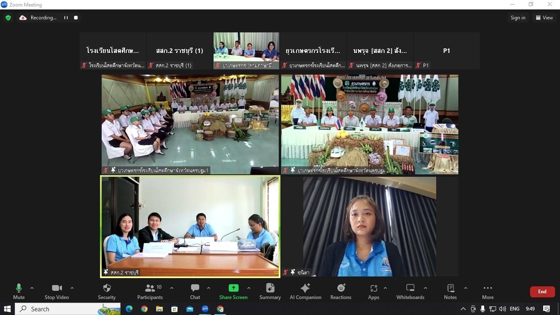The width and height of the screenshot is (560, 315).
Task: Launch AI Companion
Action: (305, 291)
